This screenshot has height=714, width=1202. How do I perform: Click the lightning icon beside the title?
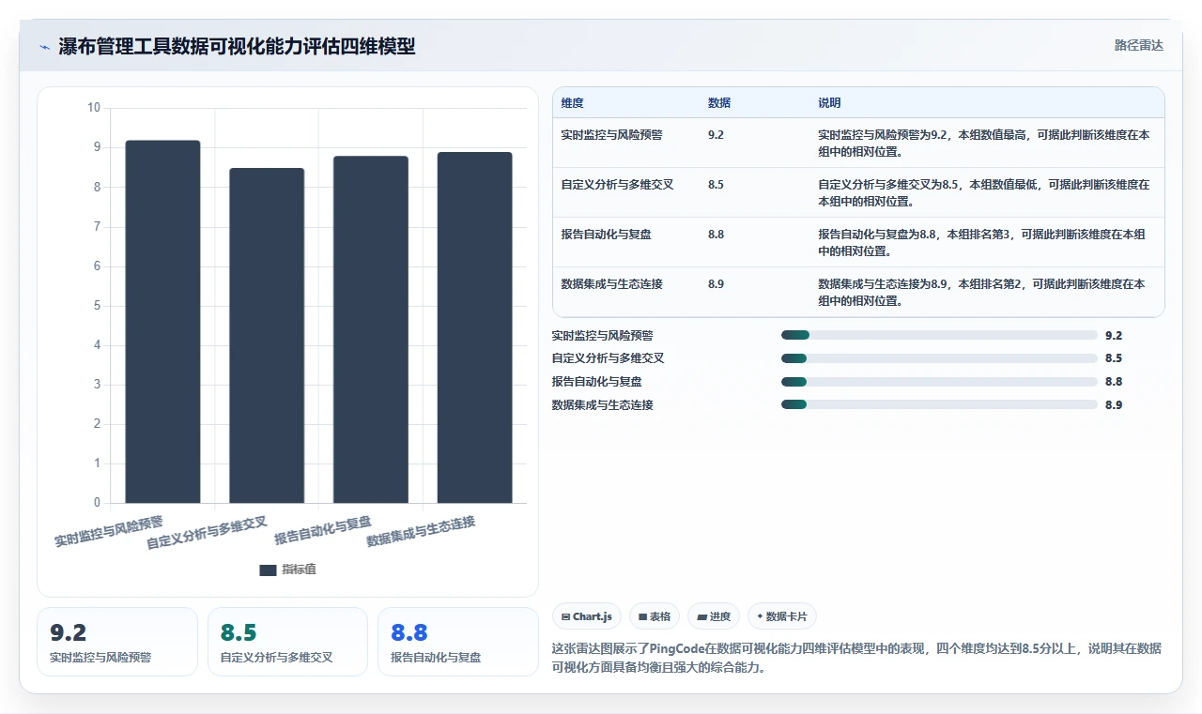[44, 47]
